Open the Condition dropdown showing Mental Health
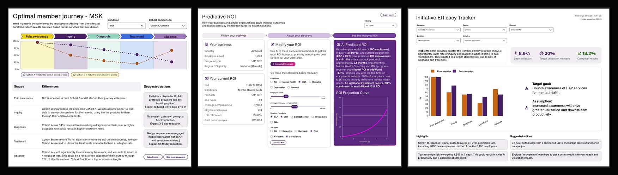Screen dimensions: 618x175 [x=438, y=41]
